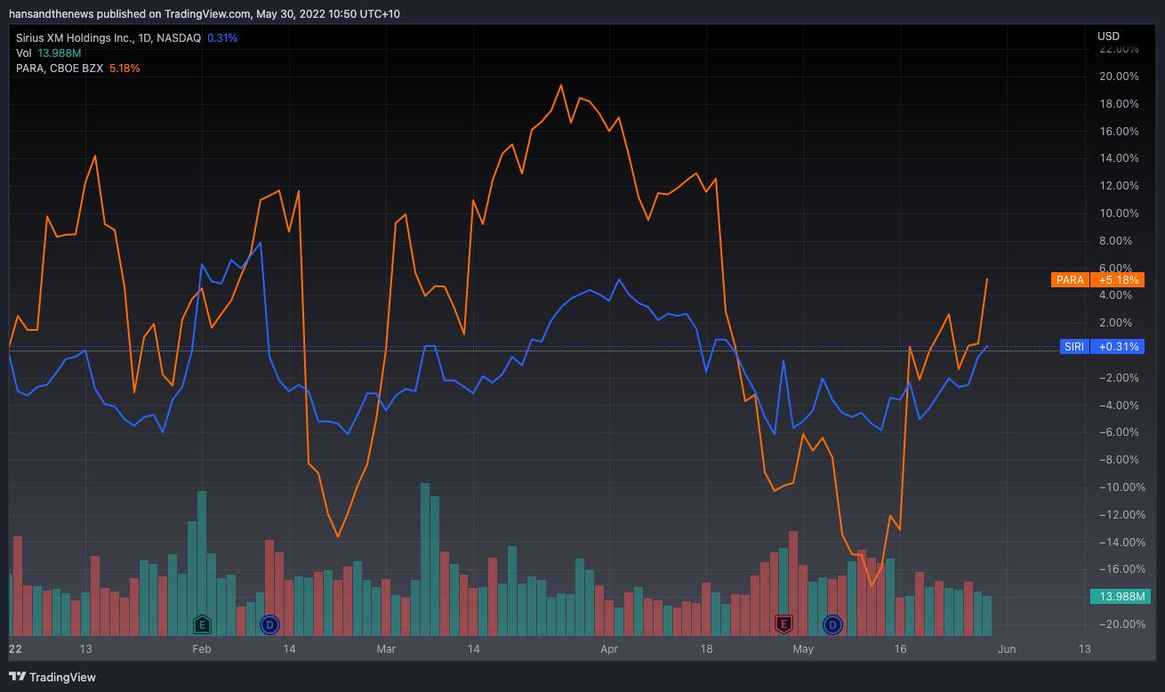
Task: Select the Vol indicator legend entry
Action: coord(23,53)
